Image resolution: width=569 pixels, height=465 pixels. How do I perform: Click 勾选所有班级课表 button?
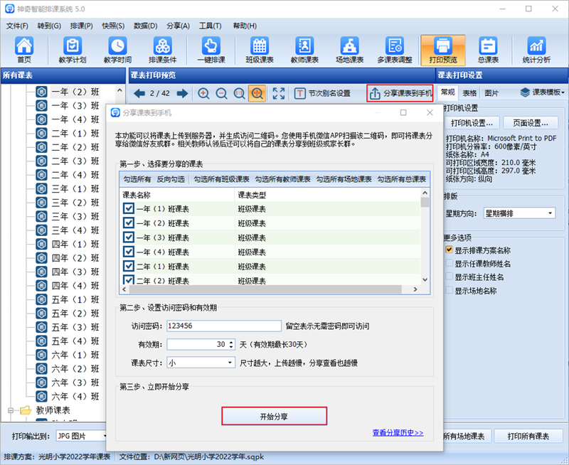point(221,179)
